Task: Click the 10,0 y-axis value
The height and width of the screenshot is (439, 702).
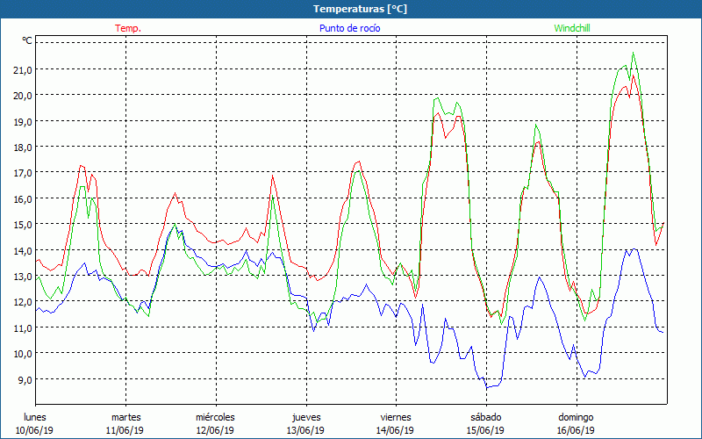Action: tap(23, 354)
